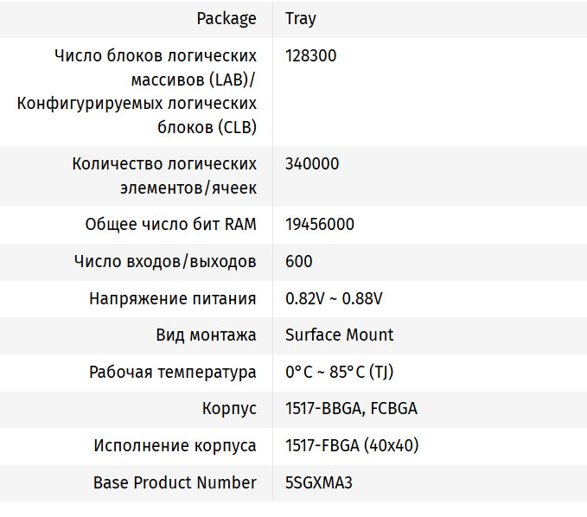Select the "1517-FBGA (40x40)" value
Image resolution: width=587 pixels, height=517 pixels.
pyautogui.click(x=353, y=445)
